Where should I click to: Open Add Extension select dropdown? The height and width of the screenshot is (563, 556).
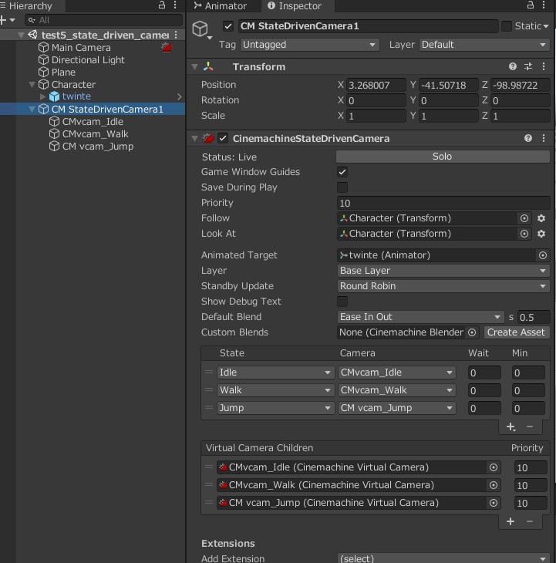tap(443, 558)
